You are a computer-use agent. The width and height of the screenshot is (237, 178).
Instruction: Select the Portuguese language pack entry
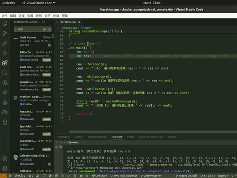point(32,171)
